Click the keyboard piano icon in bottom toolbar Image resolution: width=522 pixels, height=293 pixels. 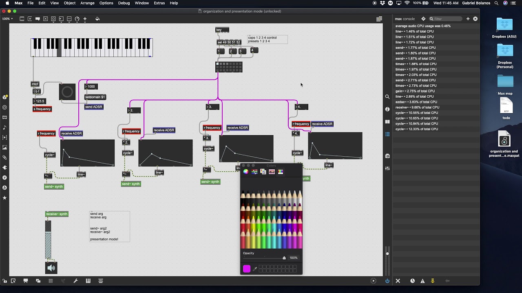[x=88, y=281]
